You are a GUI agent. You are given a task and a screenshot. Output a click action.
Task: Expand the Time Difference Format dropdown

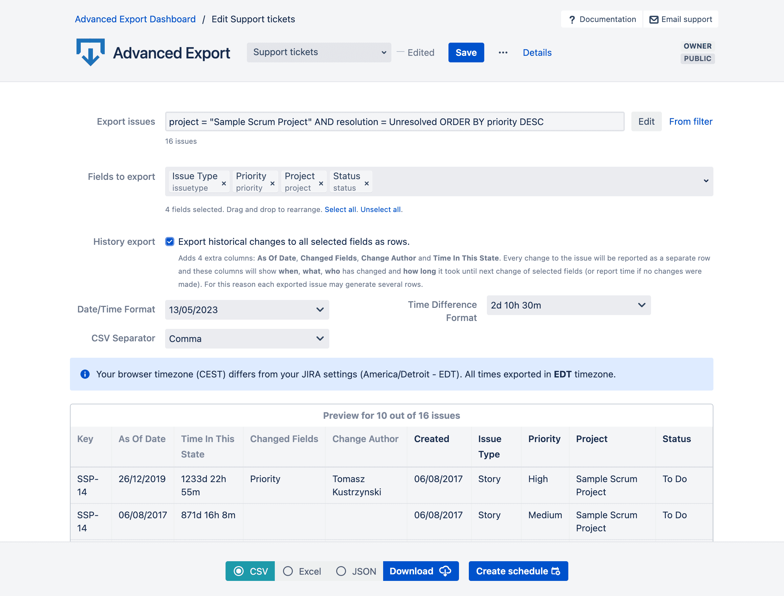(567, 305)
